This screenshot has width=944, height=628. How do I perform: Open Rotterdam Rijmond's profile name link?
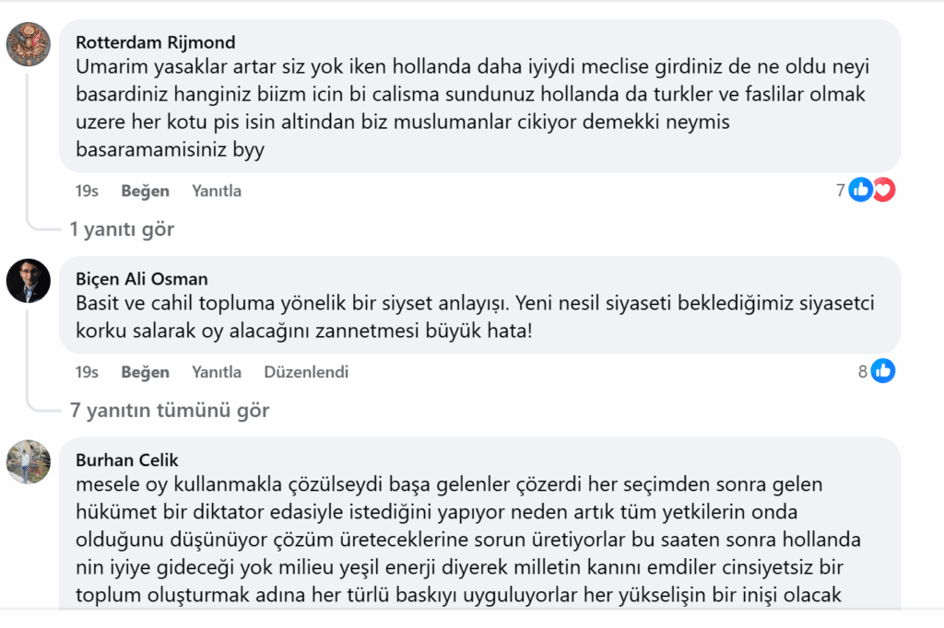coord(155,42)
